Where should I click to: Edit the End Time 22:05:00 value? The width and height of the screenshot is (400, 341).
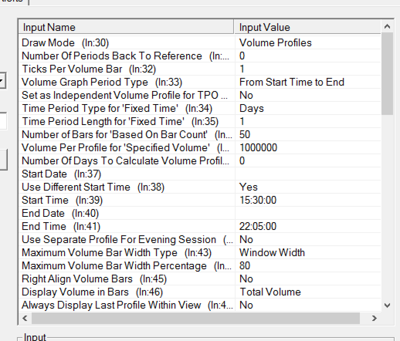[x=258, y=226]
